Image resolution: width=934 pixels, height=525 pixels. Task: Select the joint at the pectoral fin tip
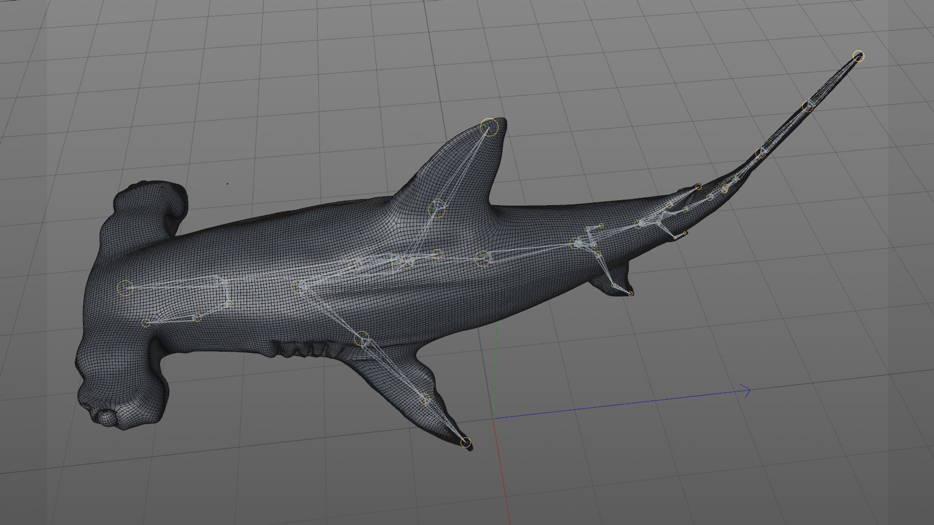click(466, 442)
